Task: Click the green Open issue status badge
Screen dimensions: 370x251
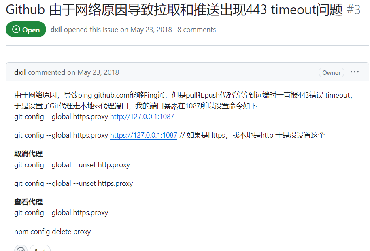Action: click(26, 30)
